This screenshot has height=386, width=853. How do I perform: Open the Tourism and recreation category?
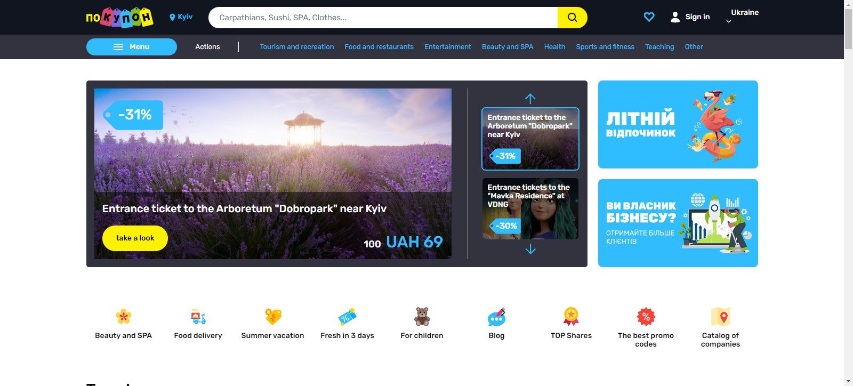point(297,47)
